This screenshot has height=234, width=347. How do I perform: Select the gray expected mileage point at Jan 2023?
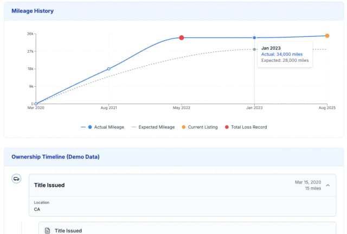(254, 49)
